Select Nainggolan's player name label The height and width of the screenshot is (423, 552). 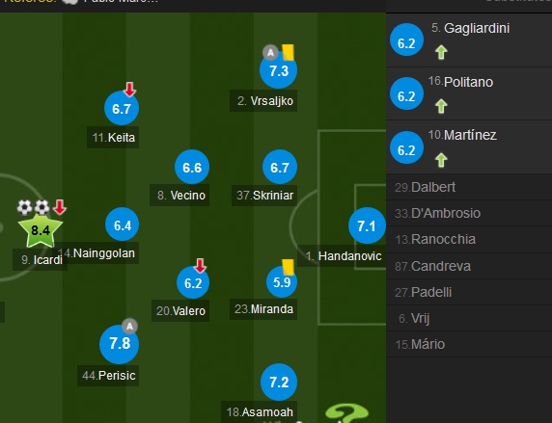[97, 253]
